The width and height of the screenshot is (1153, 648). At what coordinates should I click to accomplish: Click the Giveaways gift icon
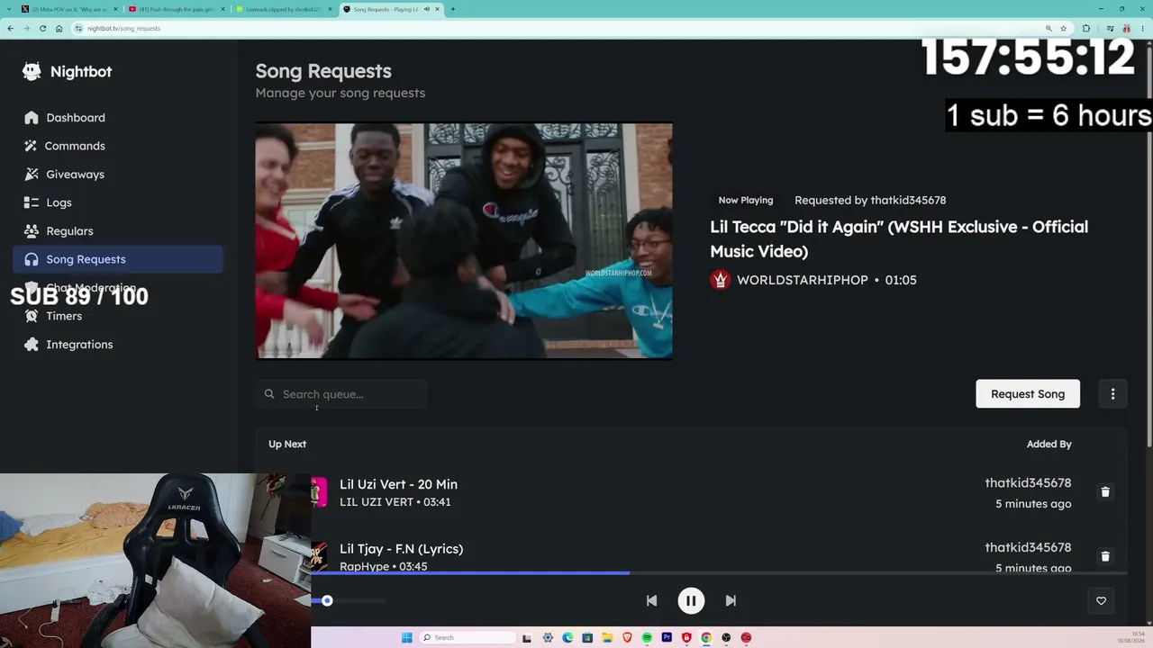[32, 175]
